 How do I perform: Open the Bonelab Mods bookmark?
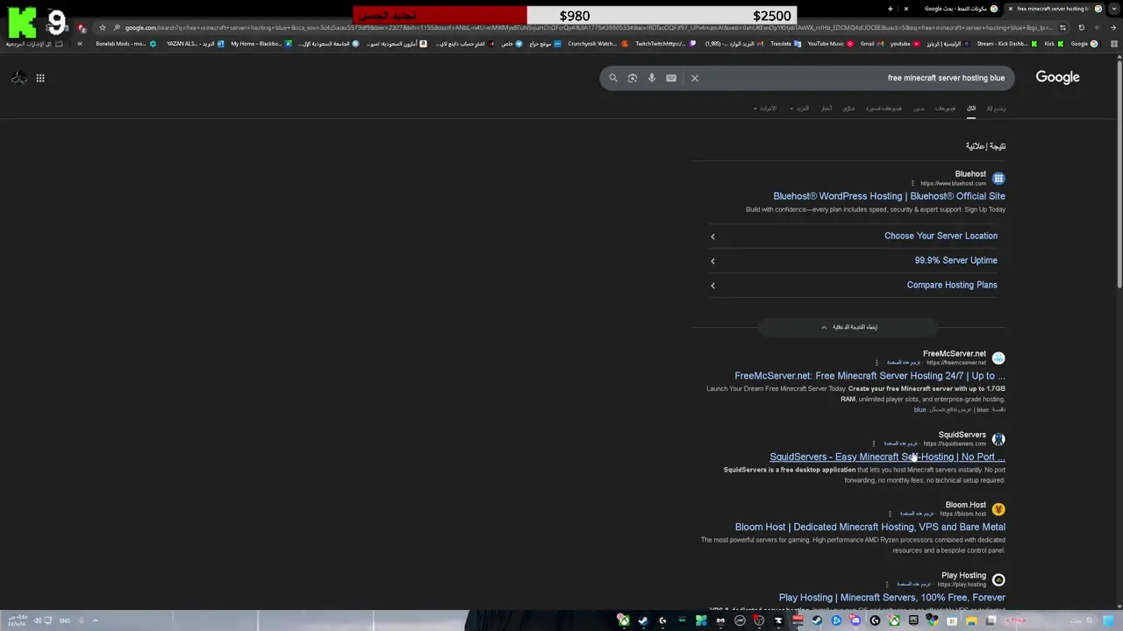[125, 44]
